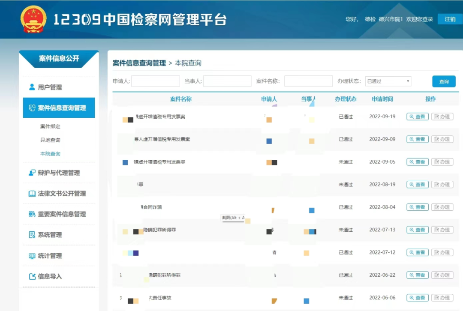463x311 pixels.
Task: Open 本院查询 submenu item
Action: 50,154
